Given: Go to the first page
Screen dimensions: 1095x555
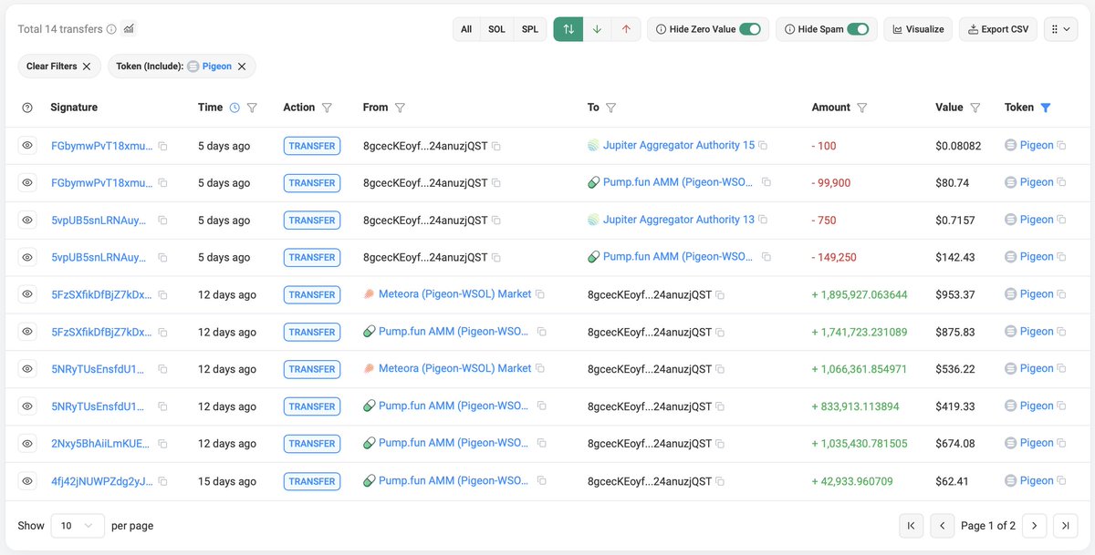Looking at the screenshot, I should (x=911, y=525).
